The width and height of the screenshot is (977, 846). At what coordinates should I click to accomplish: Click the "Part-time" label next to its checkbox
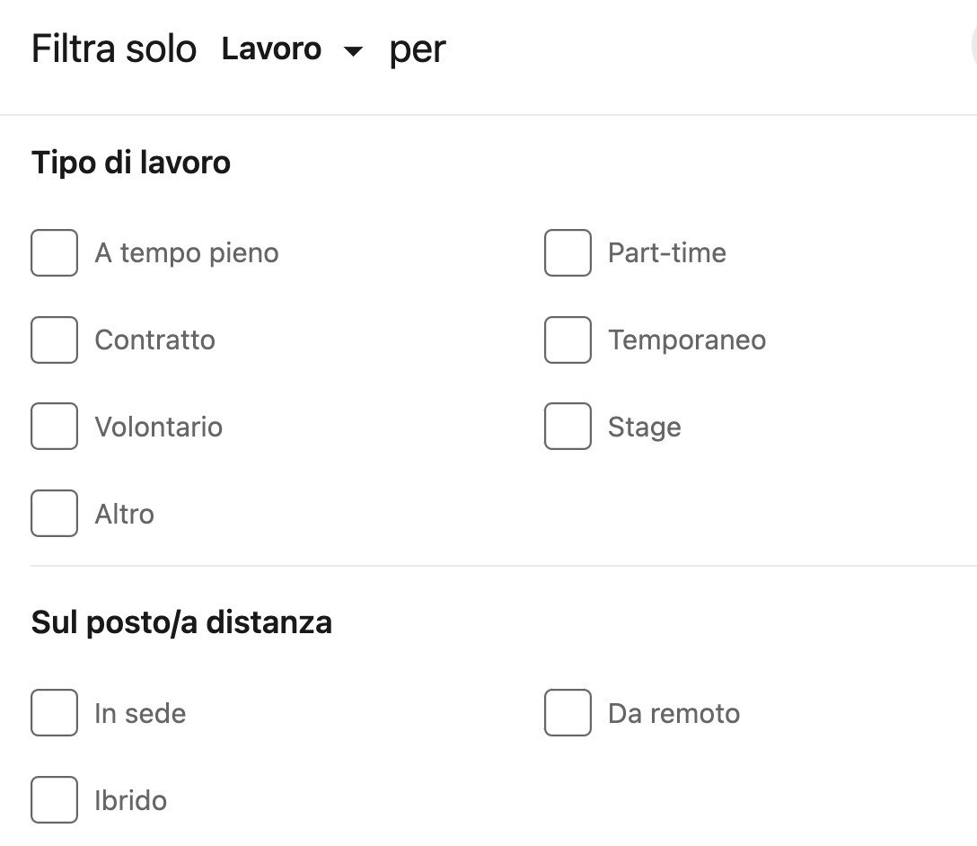click(x=667, y=252)
